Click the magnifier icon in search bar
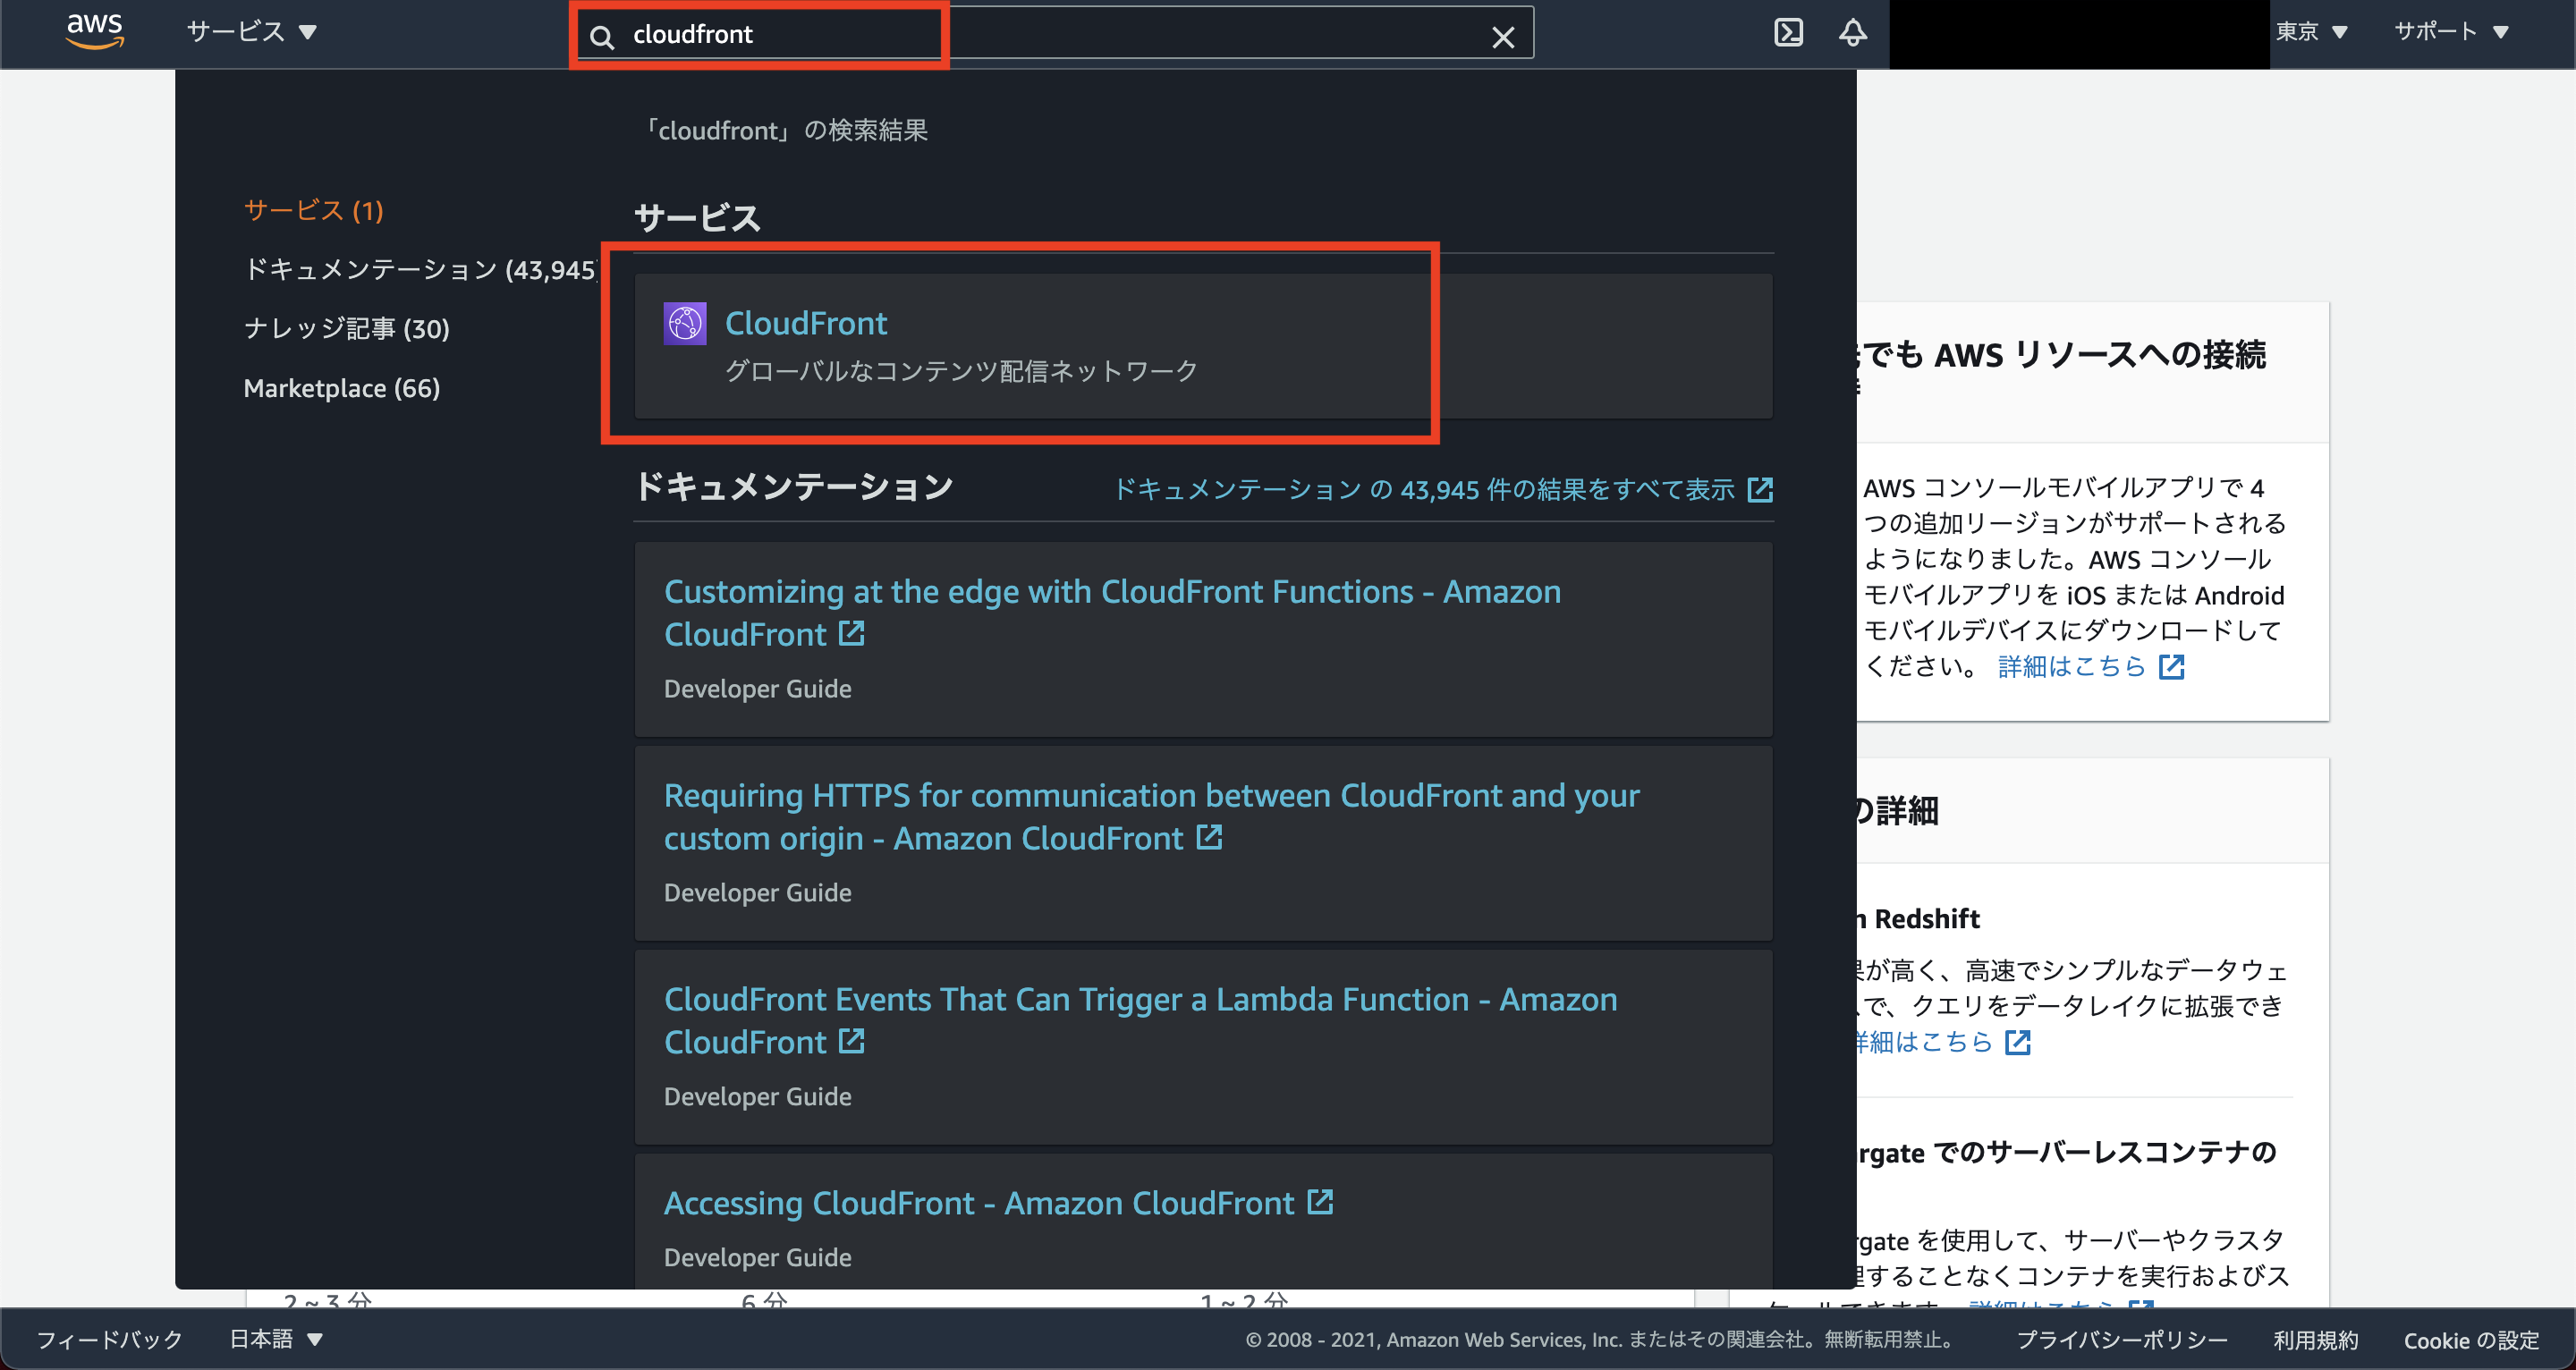 [601, 35]
